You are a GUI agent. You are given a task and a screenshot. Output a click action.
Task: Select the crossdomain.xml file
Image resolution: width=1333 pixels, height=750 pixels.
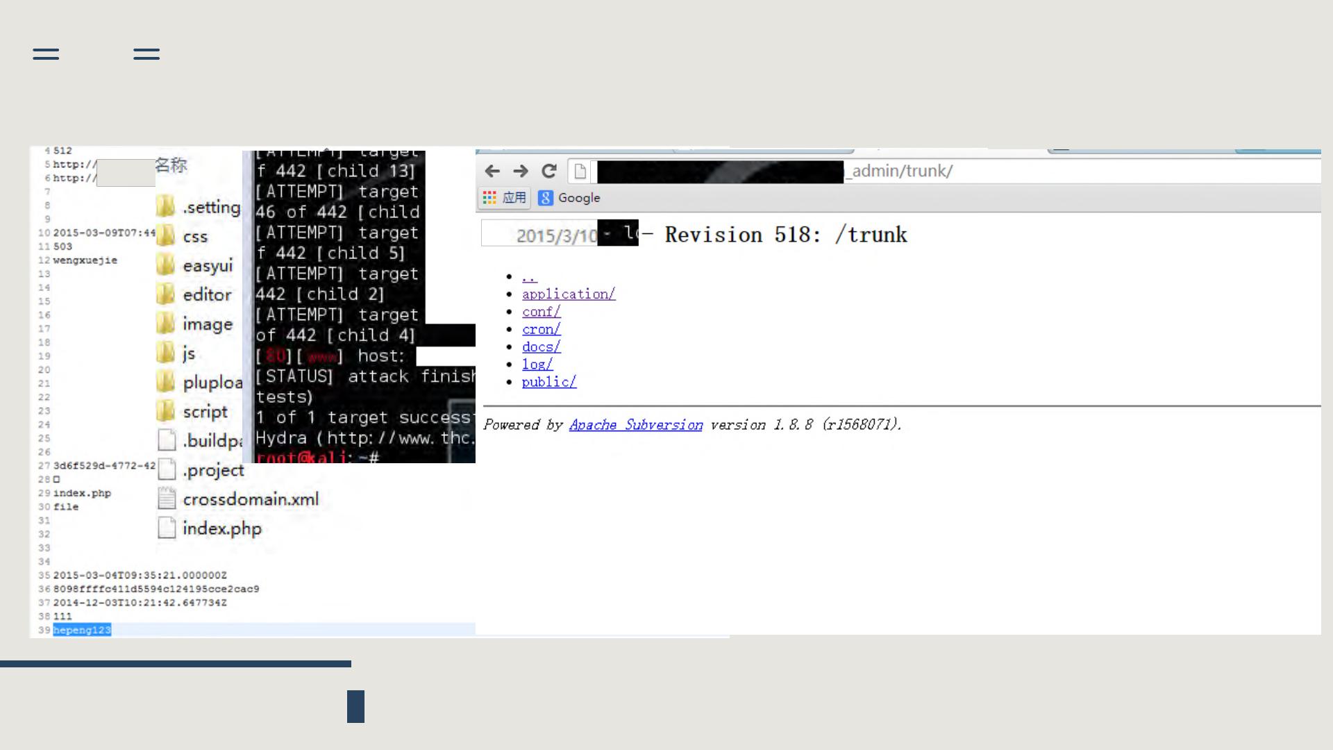(250, 499)
